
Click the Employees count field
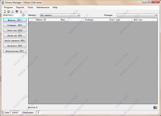point(38,113)
